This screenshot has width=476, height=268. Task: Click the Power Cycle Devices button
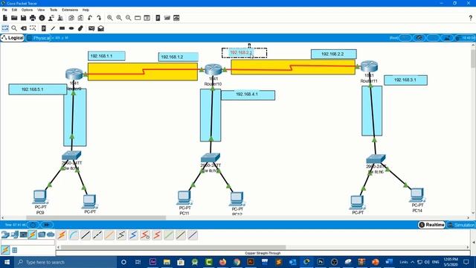pos(33,225)
